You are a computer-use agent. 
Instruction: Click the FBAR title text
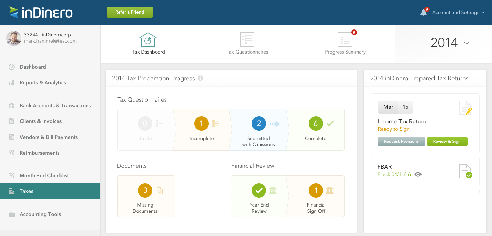point(385,167)
